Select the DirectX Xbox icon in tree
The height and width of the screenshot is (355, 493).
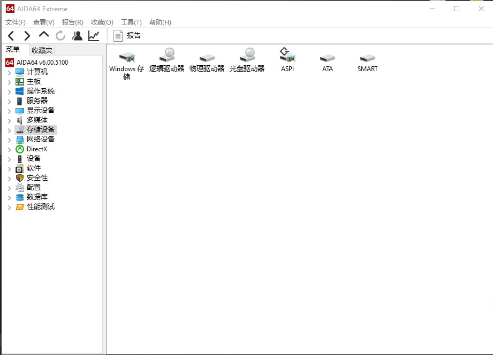(19, 149)
